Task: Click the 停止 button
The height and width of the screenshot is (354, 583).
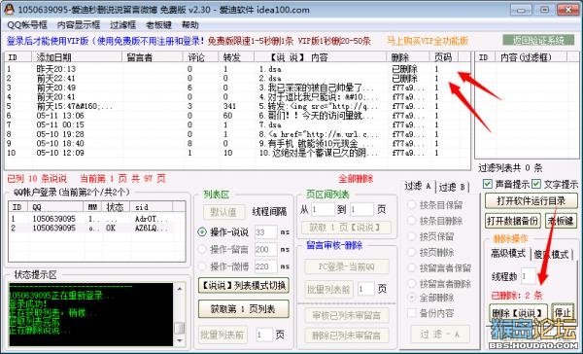Action: click(x=563, y=312)
